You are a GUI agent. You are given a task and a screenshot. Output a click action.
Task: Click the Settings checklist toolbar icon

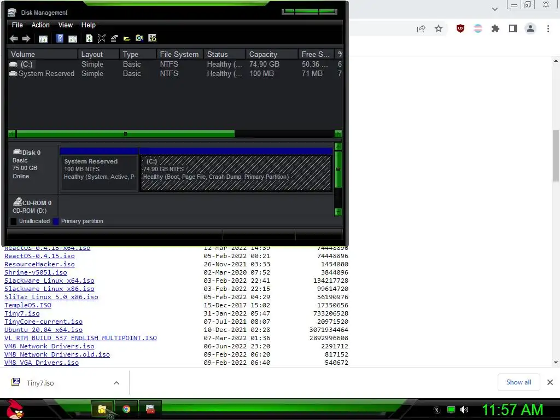(152, 38)
